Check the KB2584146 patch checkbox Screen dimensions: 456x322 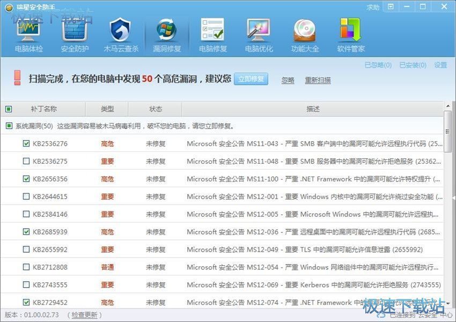tap(26, 214)
